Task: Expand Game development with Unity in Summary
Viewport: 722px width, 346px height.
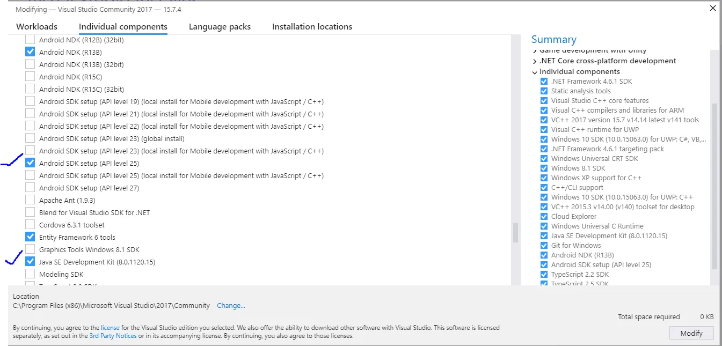Action: tap(535, 51)
